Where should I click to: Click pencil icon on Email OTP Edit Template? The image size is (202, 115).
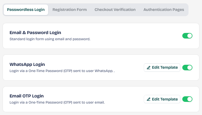[x=149, y=99]
